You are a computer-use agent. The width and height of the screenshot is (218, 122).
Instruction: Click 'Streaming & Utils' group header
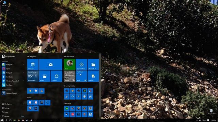pyautogui.click(x=69, y=86)
